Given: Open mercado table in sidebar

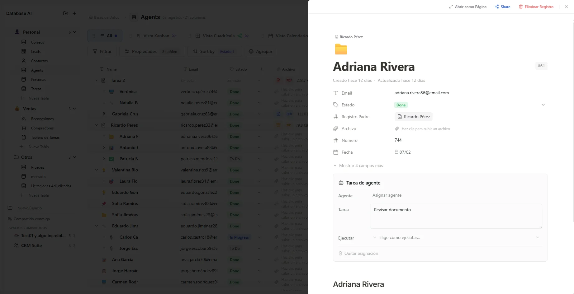Looking at the screenshot, I should point(38,176).
